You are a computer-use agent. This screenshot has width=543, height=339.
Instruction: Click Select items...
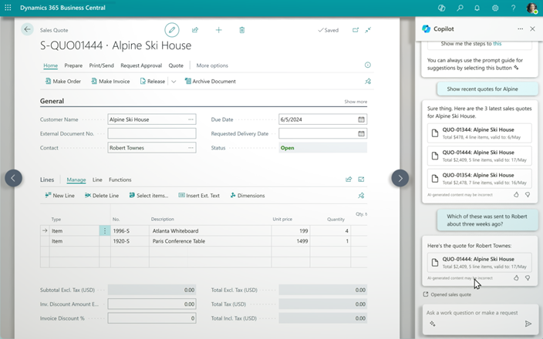[149, 196]
